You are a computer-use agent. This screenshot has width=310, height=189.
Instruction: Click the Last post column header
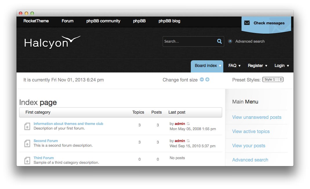177,112
